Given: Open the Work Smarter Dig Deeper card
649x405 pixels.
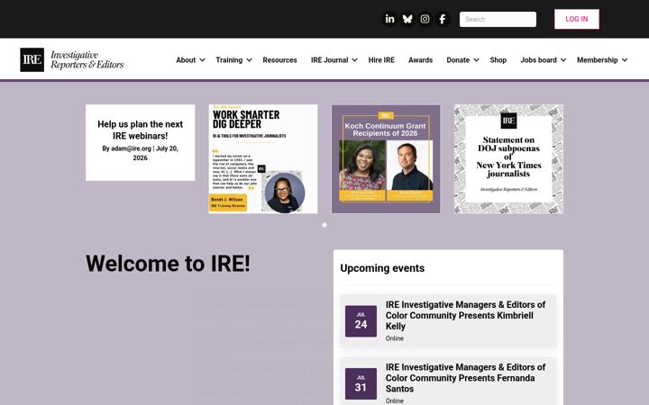Looking at the screenshot, I should point(263,158).
